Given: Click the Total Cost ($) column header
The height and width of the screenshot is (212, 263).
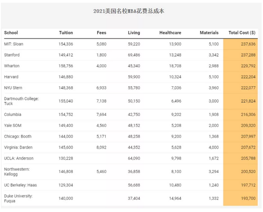Looking at the screenshot, I should (x=242, y=33).
